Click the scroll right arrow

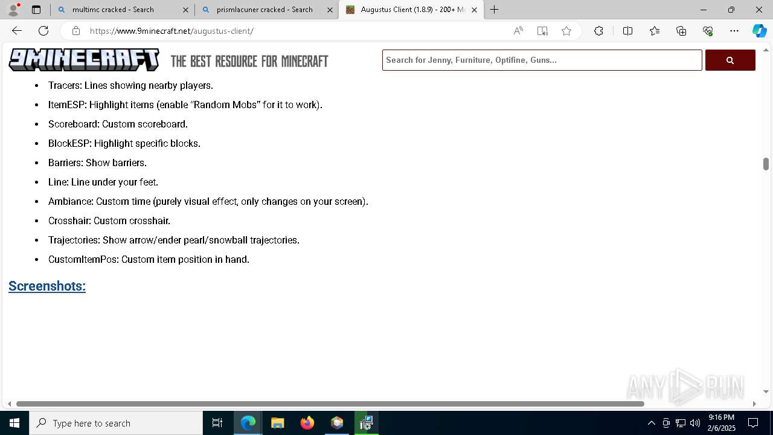pyautogui.click(x=754, y=404)
